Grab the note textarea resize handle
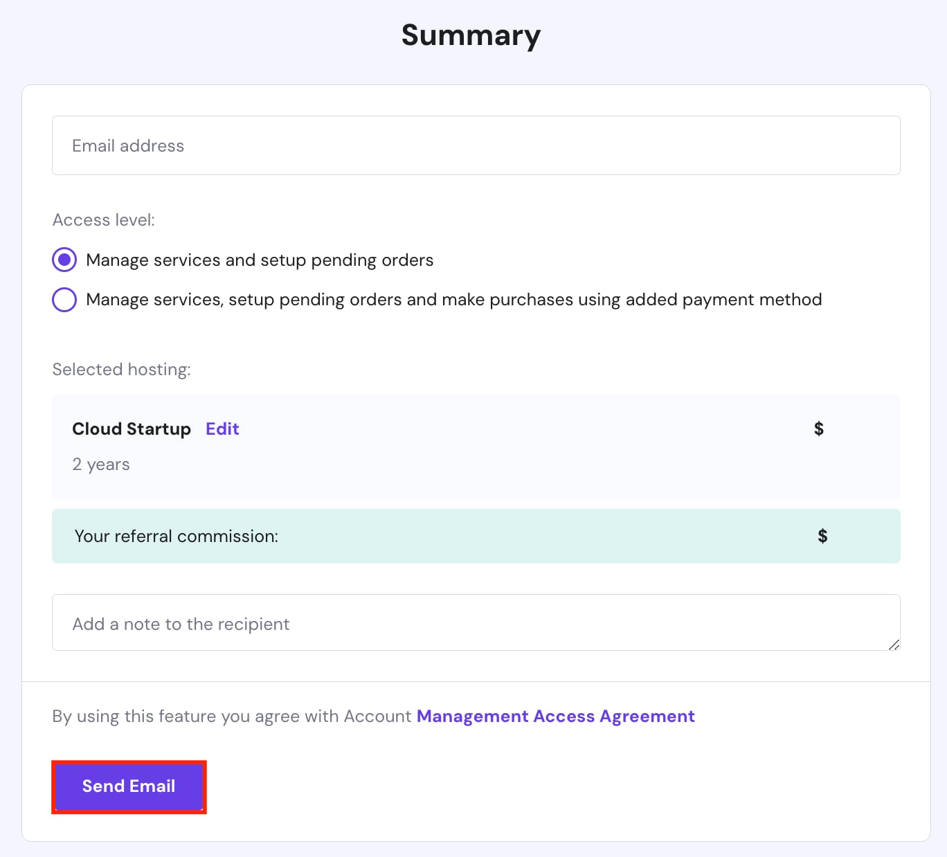 [894, 644]
